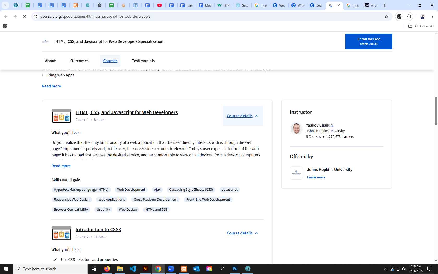Screen dimensions: 438x274
Task: Click the Course 1 HTML/CSS/JS thumbnail
Action: (62, 116)
